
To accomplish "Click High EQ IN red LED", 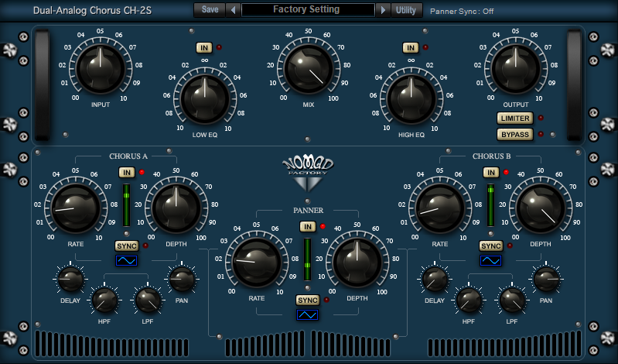I will coord(425,47).
